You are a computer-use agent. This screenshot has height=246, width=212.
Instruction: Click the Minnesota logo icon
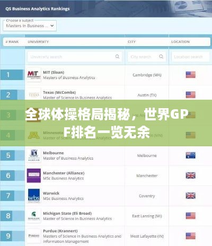click(34, 135)
